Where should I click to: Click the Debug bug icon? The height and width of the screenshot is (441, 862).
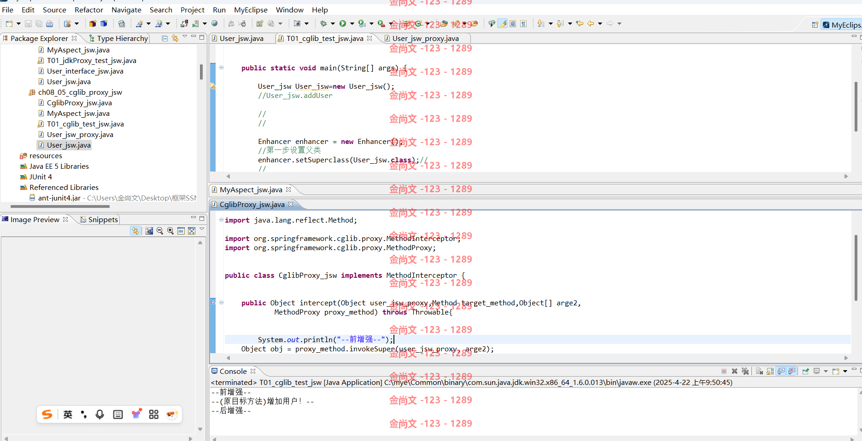point(323,23)
